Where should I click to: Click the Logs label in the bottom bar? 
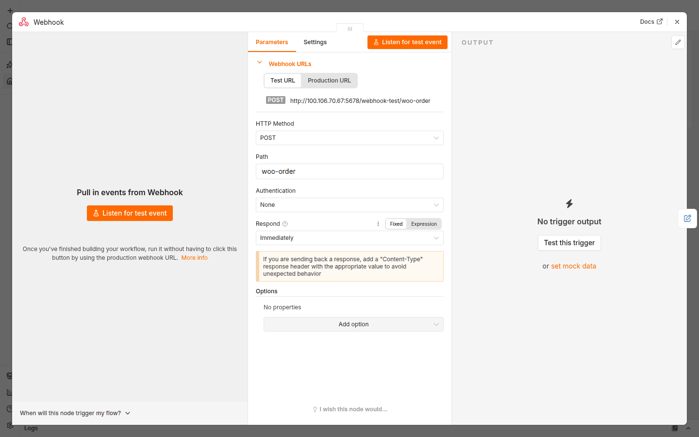(x=31, y=428)
